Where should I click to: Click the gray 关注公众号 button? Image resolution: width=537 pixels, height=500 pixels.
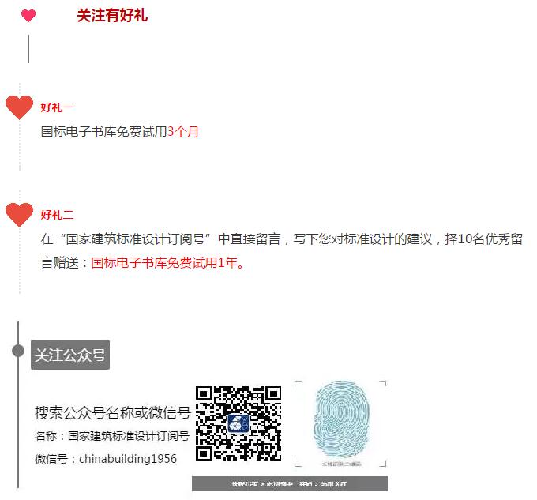(x=70, y=355)
